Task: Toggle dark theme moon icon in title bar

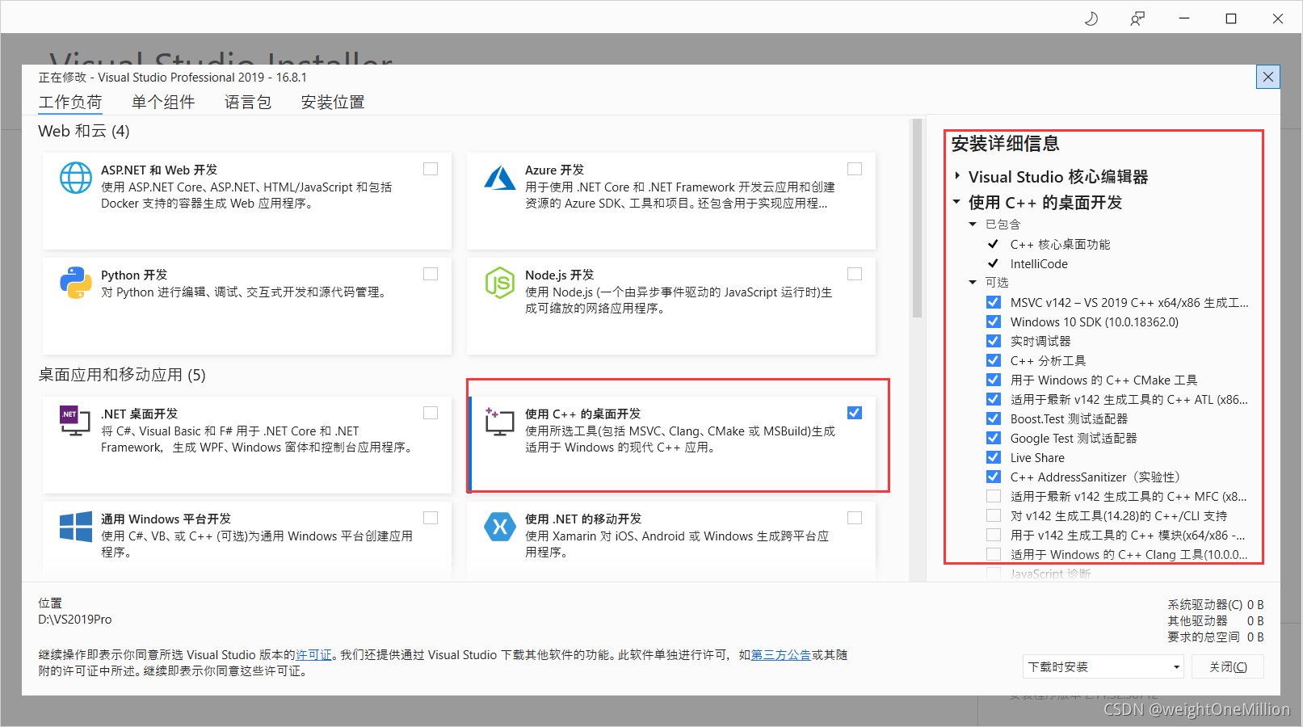Action: (x=1091, y=18)
